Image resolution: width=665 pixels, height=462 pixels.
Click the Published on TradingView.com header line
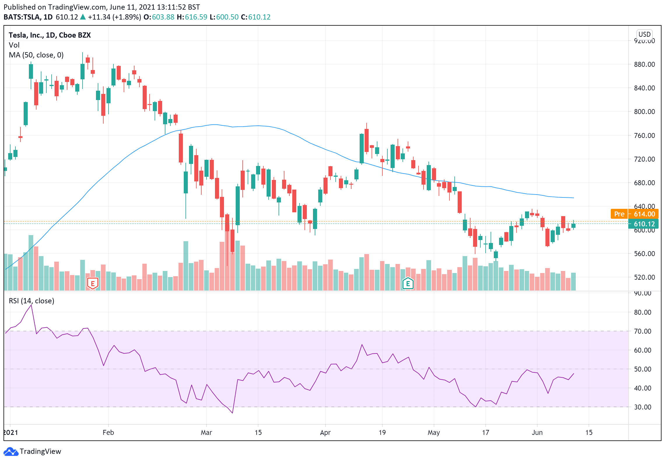(102, 7)
